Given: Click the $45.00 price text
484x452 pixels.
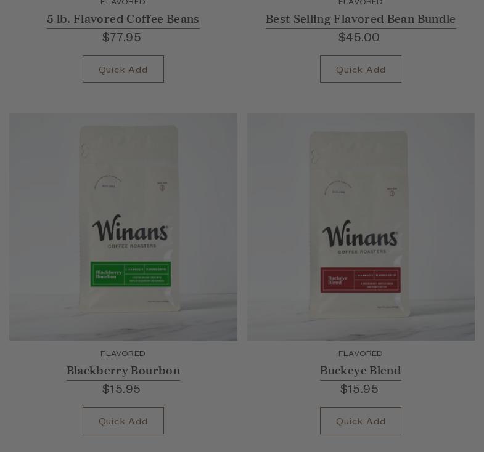Looking at the screenshot, I should coord(359,38).
